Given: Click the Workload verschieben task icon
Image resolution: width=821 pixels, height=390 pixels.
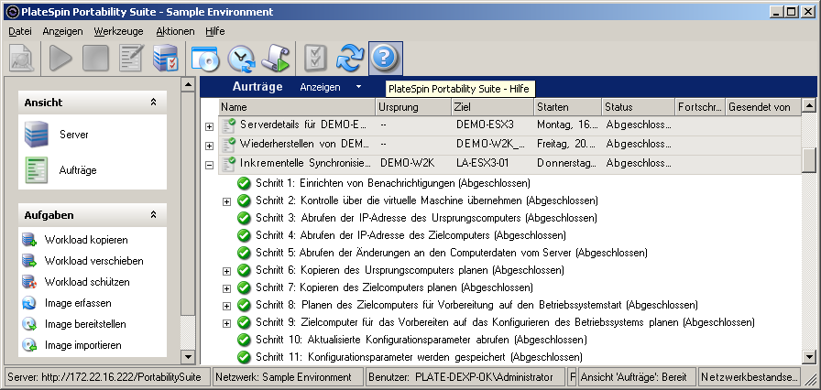Looking at the screenshot, I should tap(29, 261).
